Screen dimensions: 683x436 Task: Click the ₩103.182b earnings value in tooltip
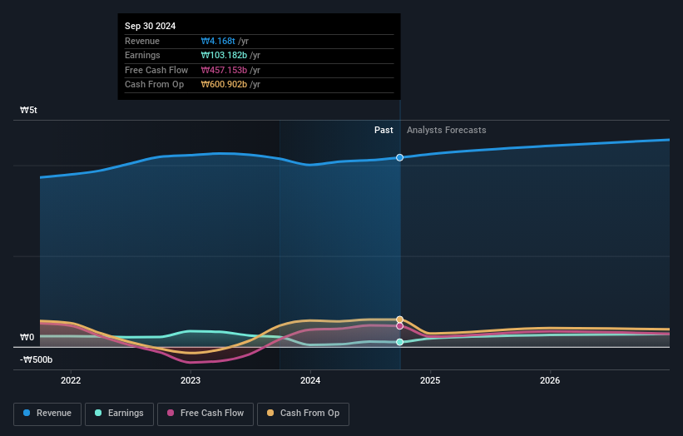pyautogui.click(x=224, y=55)
